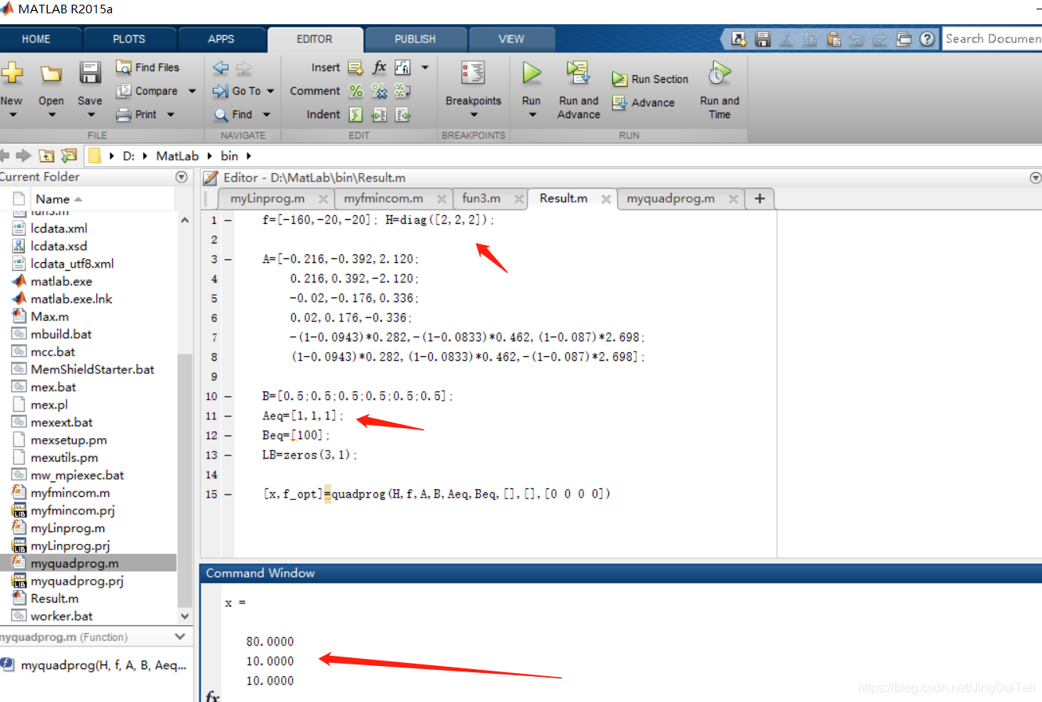This screenshot has width=1042, height=702.
Task: Toggle breakpoint dash on line 11
Action: click(228, 416)
